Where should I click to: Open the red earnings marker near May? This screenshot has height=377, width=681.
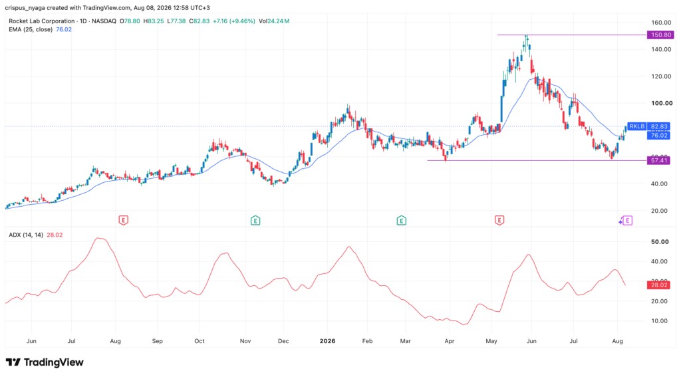click(499, 220)
